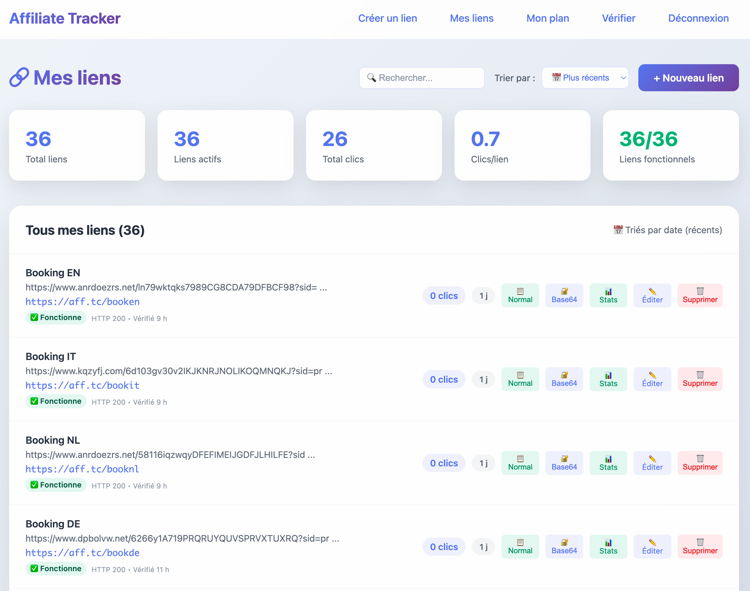
Task: Open Stats for Booking EN
Action: pos(608,295)
